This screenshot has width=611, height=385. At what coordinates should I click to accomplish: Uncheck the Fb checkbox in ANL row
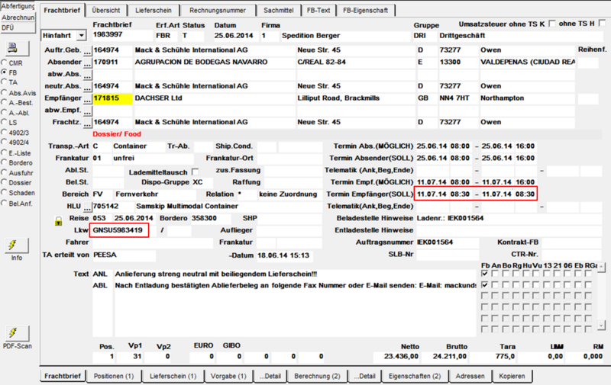click(x=485, y=274)
